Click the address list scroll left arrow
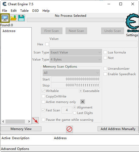 [x=3, y=121]
